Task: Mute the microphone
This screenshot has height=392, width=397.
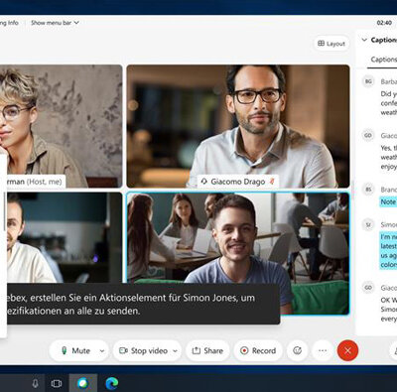Action: (x=75, y=350)
